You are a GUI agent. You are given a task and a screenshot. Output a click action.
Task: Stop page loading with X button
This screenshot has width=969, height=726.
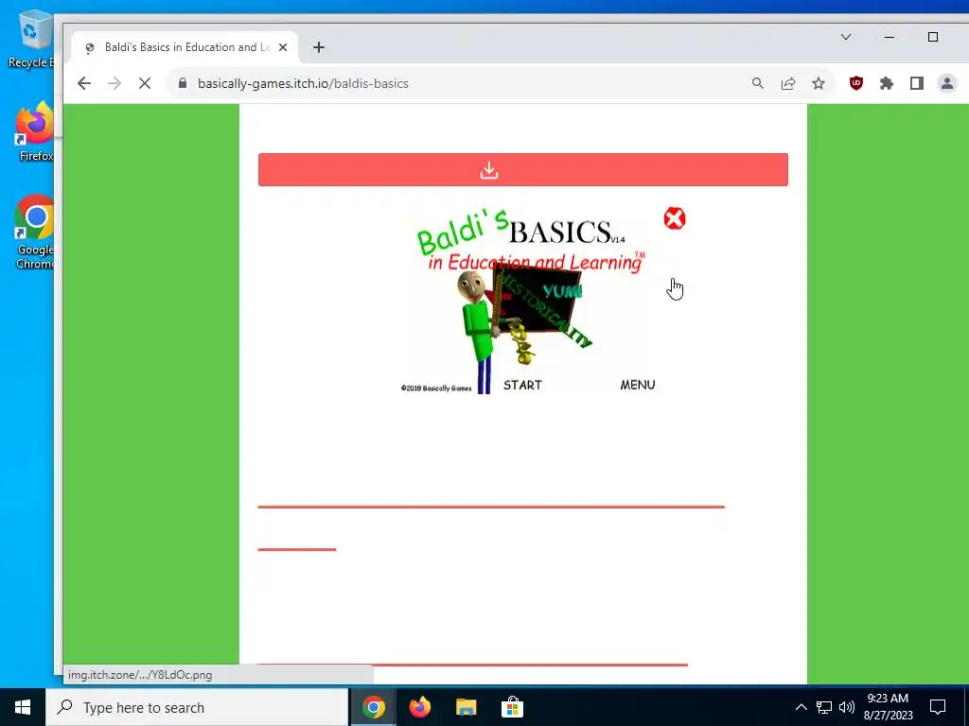(145, 83)
